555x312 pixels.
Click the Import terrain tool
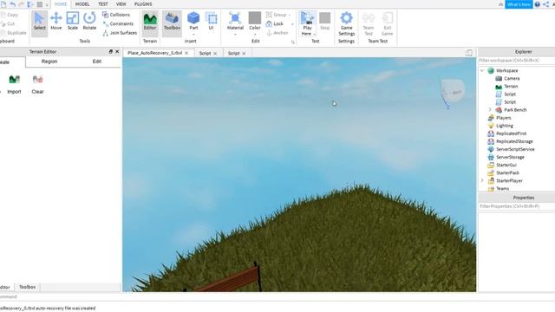(x=14, y=84)
